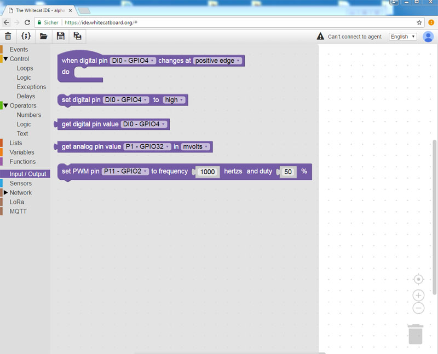Open the 'high' value dropdown in set digital pin
The height and width of the screenshot is (354, 438).
point(174,100)
